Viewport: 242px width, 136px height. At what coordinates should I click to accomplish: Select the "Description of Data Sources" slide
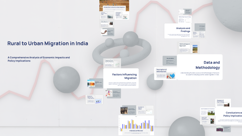165,73
